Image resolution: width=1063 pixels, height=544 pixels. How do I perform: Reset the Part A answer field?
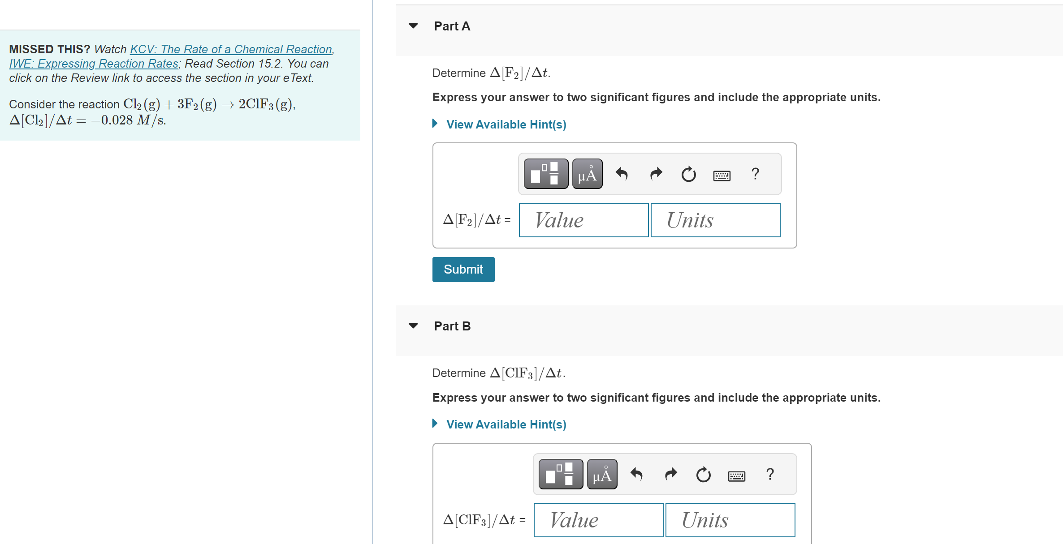[688, 174]
